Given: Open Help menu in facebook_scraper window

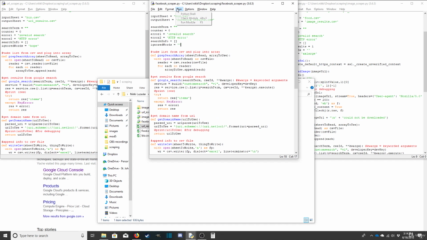Looking at the screenshot, I should (x=213, y=9).
